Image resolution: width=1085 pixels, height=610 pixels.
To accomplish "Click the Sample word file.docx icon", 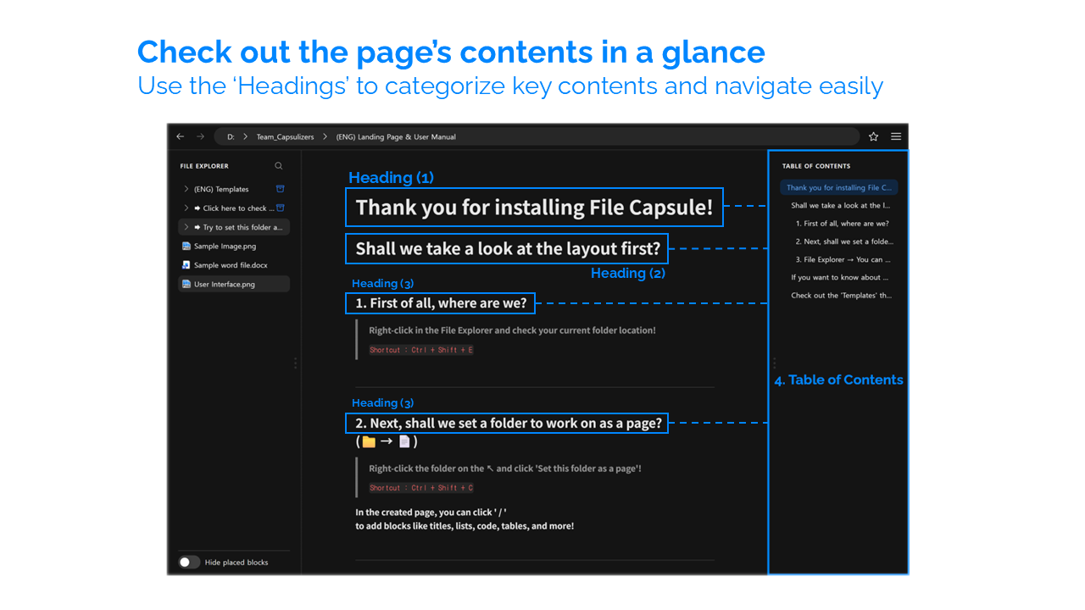I will (186, 265).
